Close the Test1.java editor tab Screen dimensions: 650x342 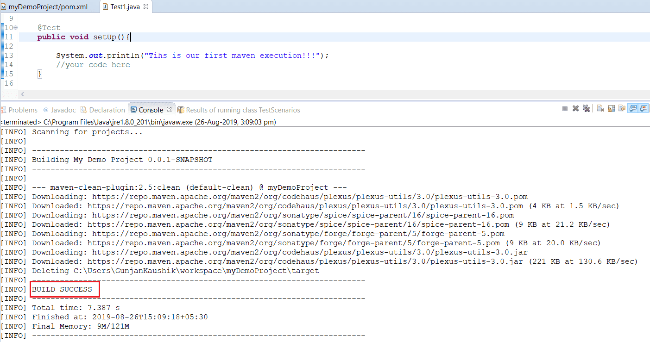(146, 7)
